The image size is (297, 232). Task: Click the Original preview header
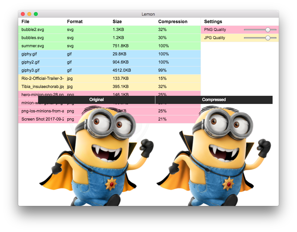97,100
